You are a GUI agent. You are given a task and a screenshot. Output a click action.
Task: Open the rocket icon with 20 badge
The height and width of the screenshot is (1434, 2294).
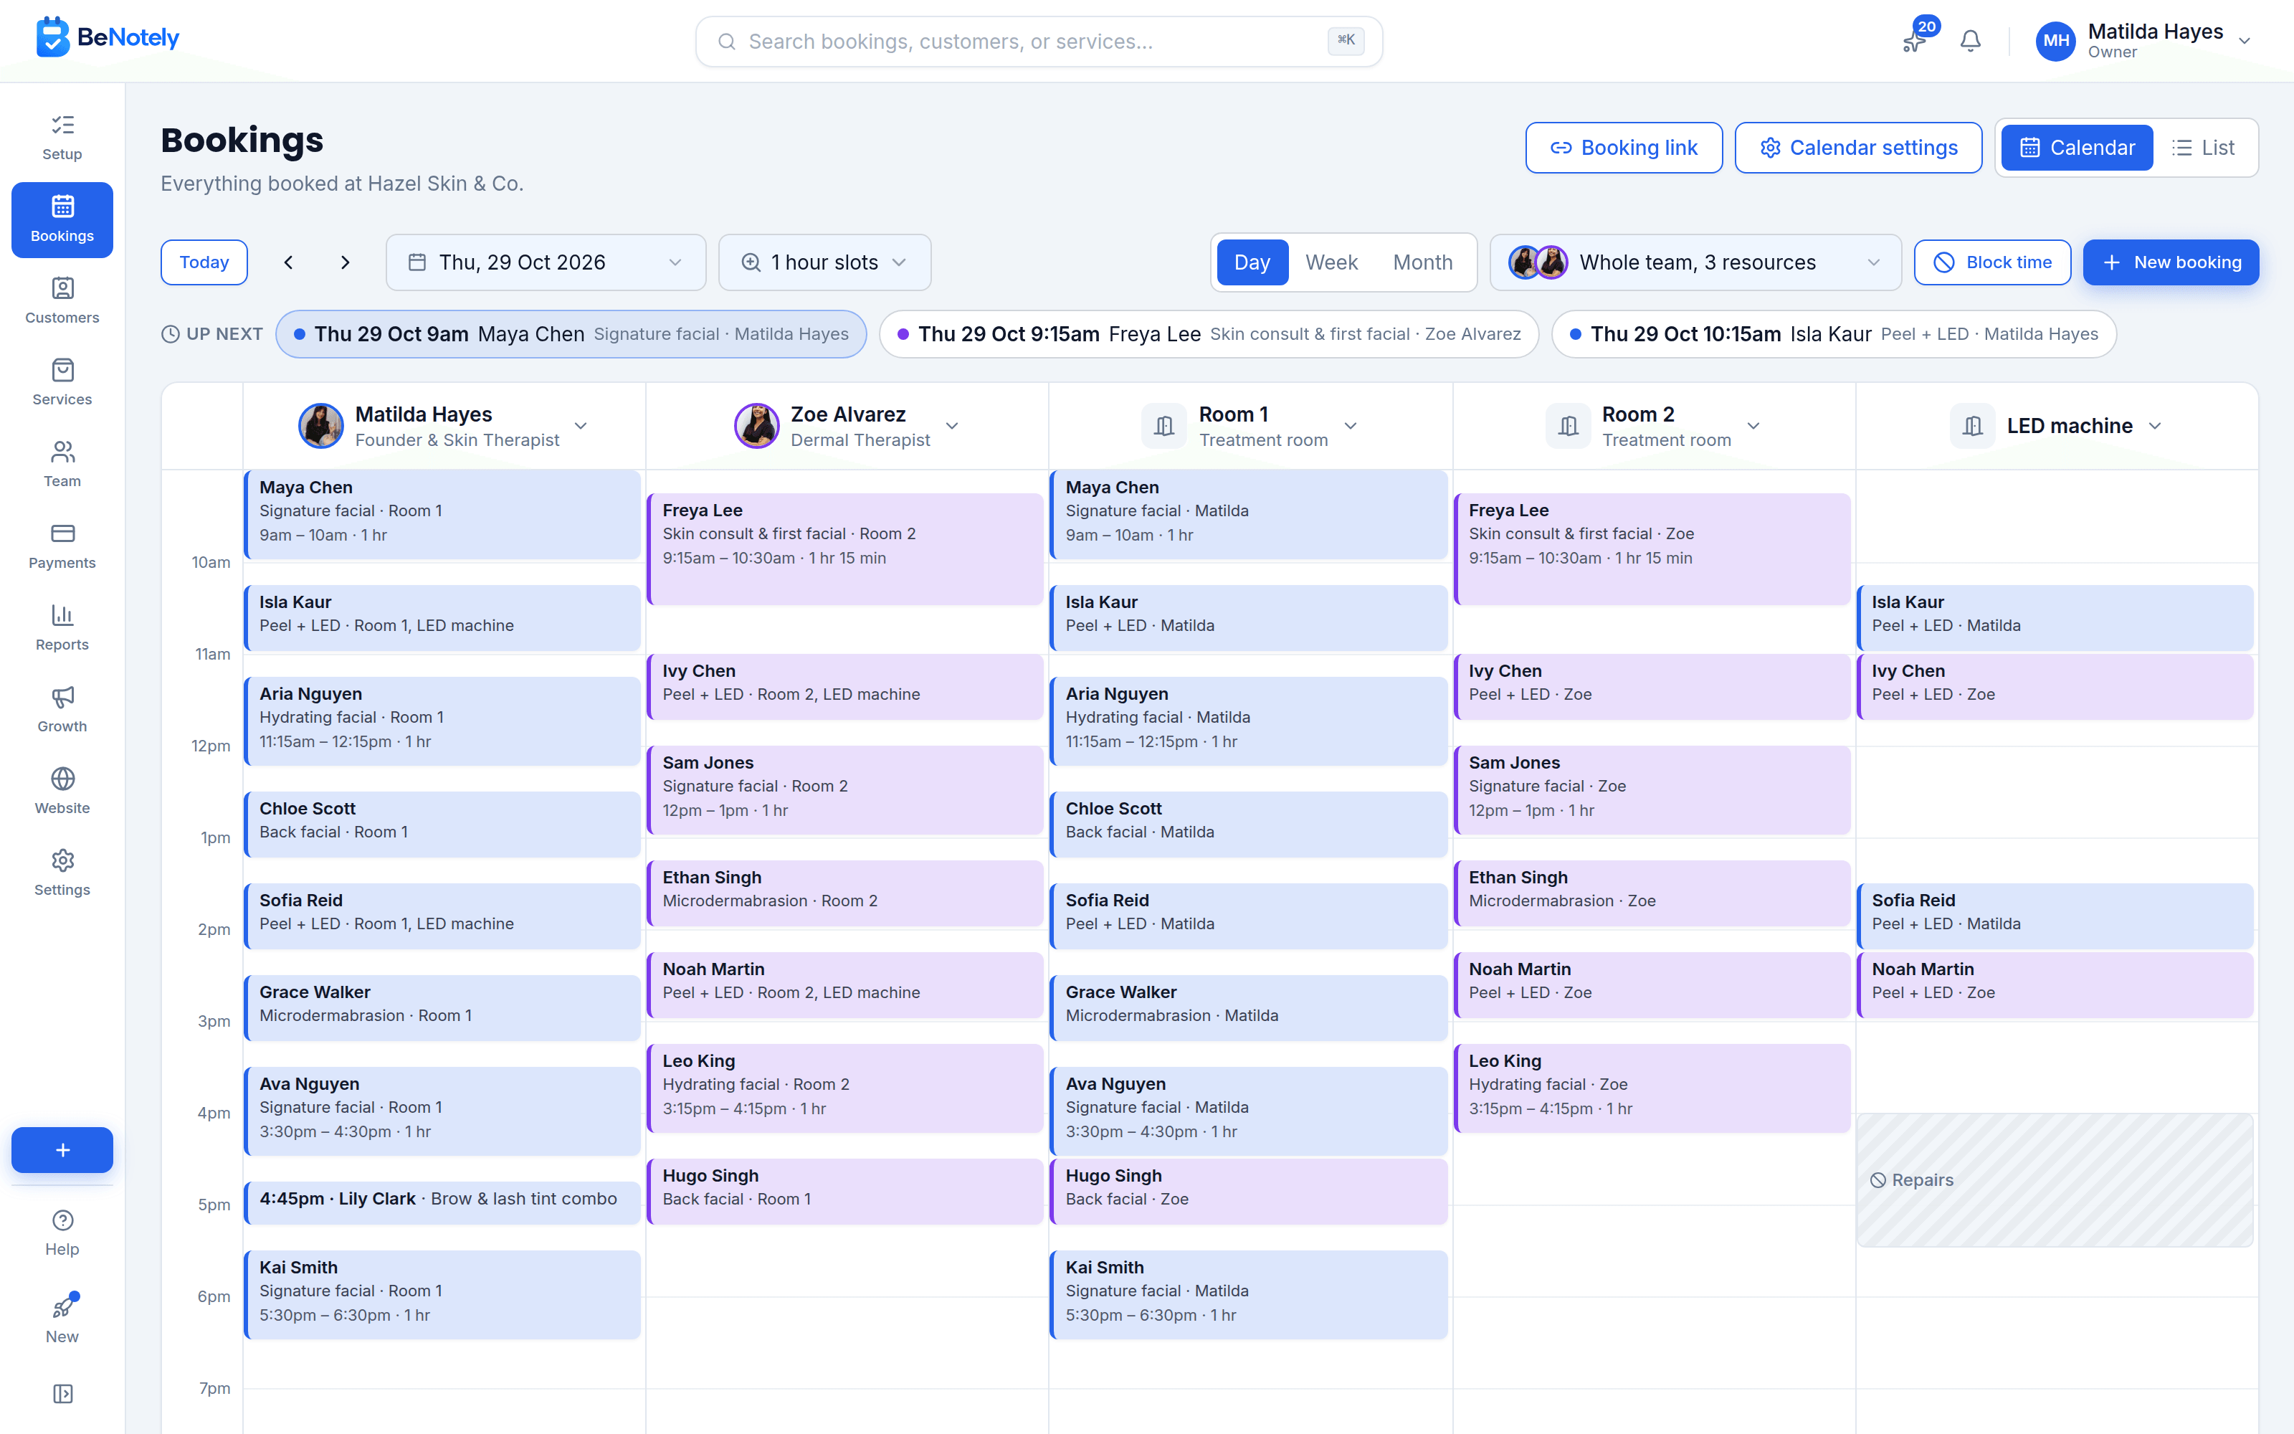[x=1915, y=41]
